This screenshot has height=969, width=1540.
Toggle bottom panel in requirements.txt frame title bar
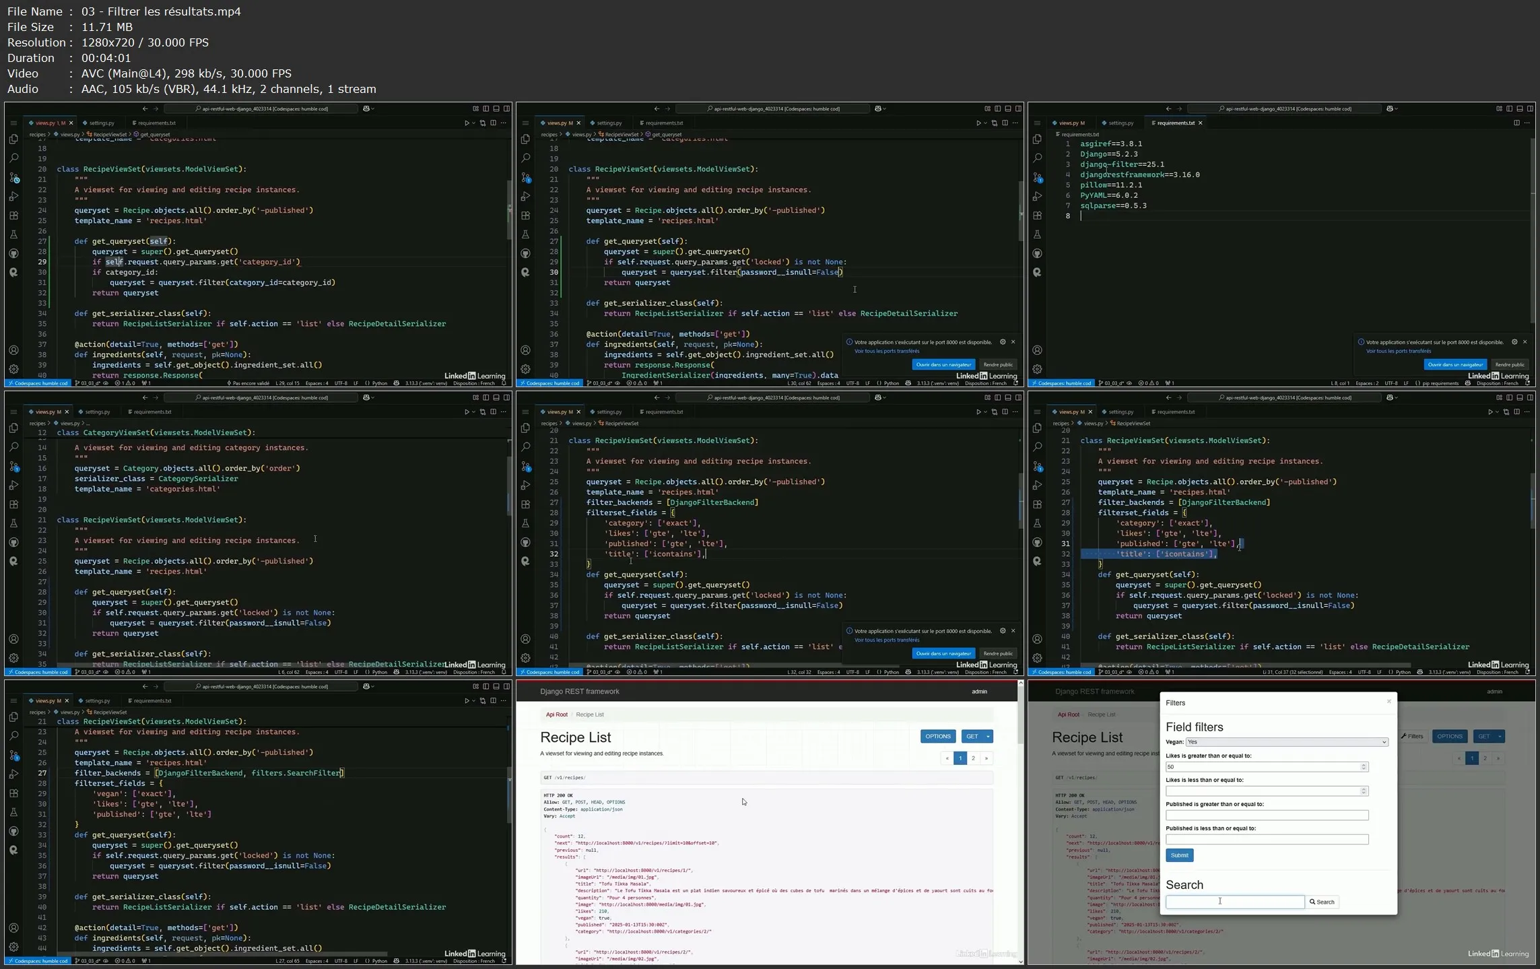(x=1520, y=108)
